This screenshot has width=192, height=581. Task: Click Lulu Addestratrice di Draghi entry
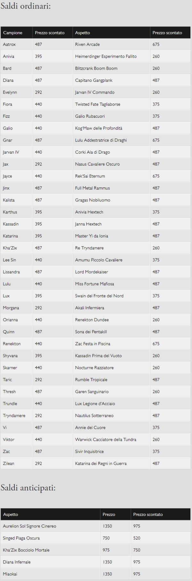pos(101,140)
